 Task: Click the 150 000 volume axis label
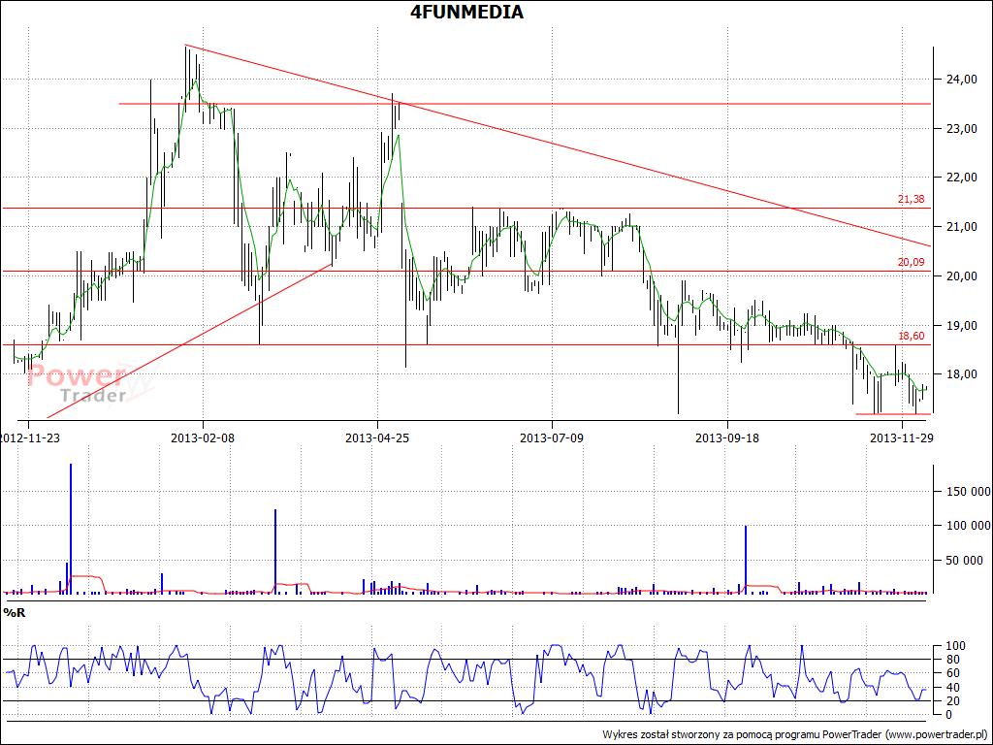967,492
